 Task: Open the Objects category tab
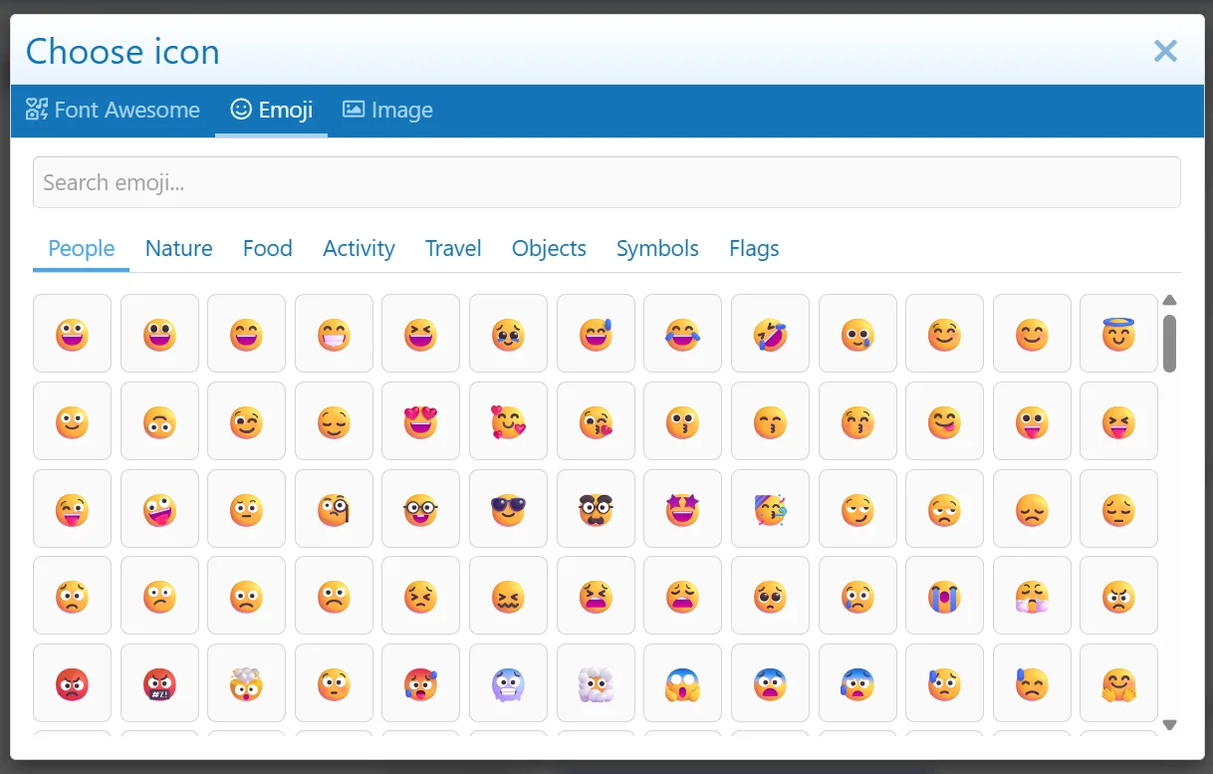(x=549, y=248)
